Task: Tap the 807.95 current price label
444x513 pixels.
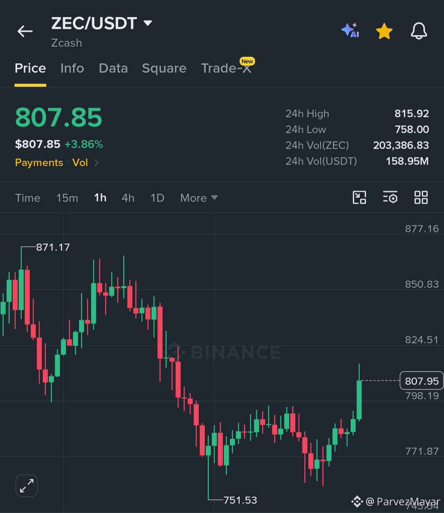Action: (x=422, y=381)
